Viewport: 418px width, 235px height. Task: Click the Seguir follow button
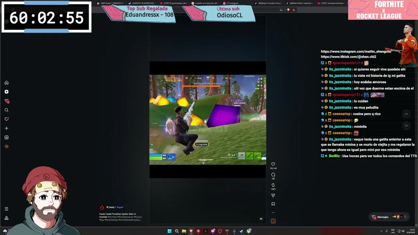(120, 207)
